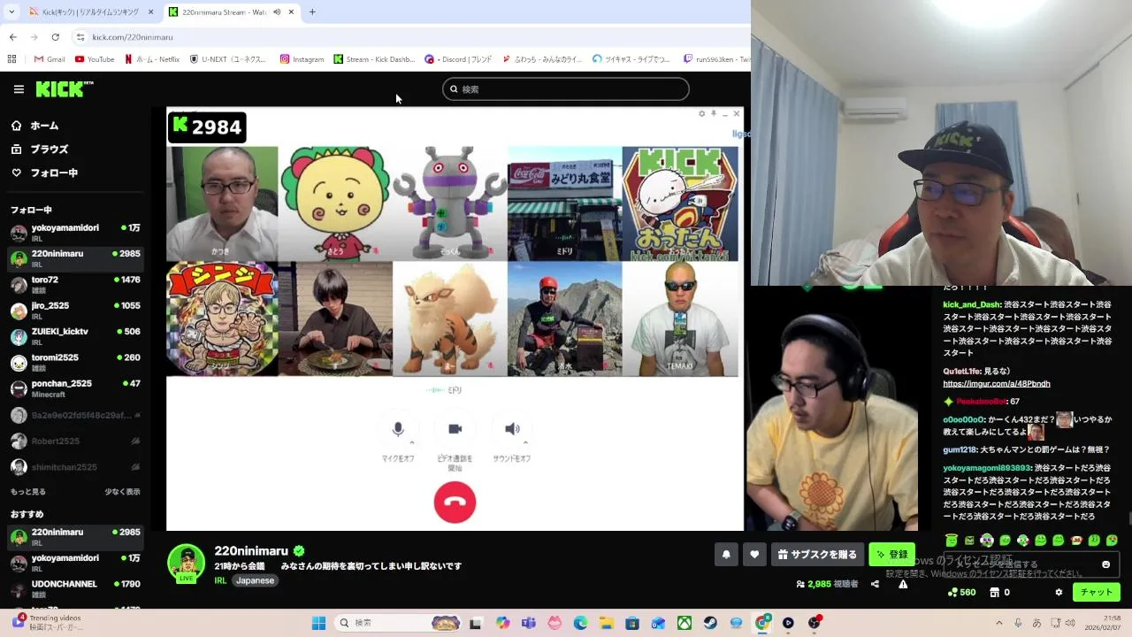
Task: Select みどり丸食堂 participant tile
Action: tap(564, 203)
